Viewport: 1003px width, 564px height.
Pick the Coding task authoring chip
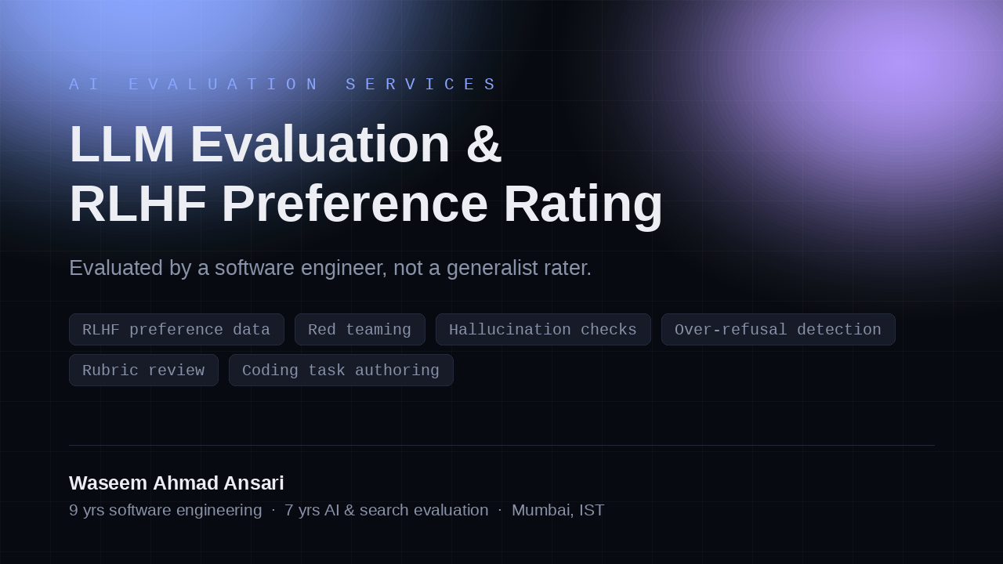(x=341, y=371)
